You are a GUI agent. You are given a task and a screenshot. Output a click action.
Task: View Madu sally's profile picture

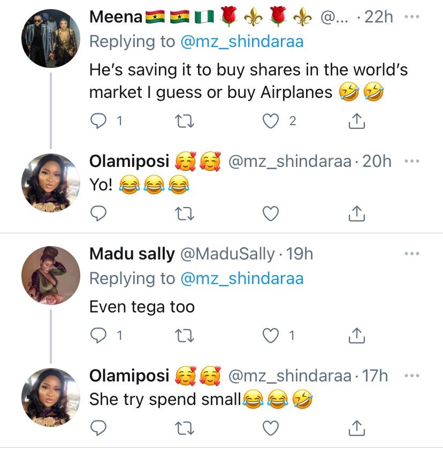[50, 276]
